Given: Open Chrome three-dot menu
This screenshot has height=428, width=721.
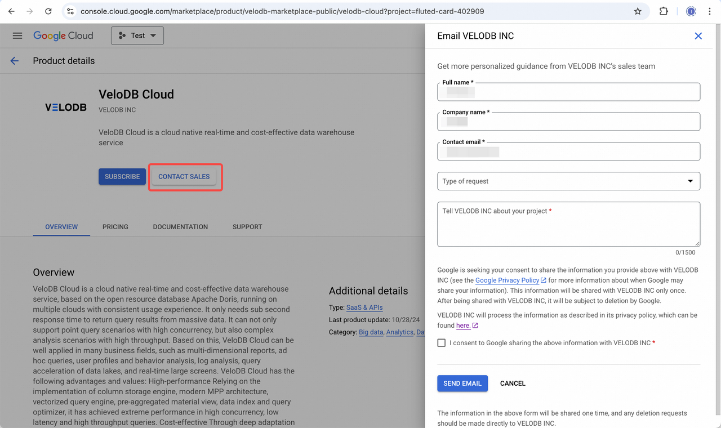Looking at the screenshot, I should click(x=710, y=11).
